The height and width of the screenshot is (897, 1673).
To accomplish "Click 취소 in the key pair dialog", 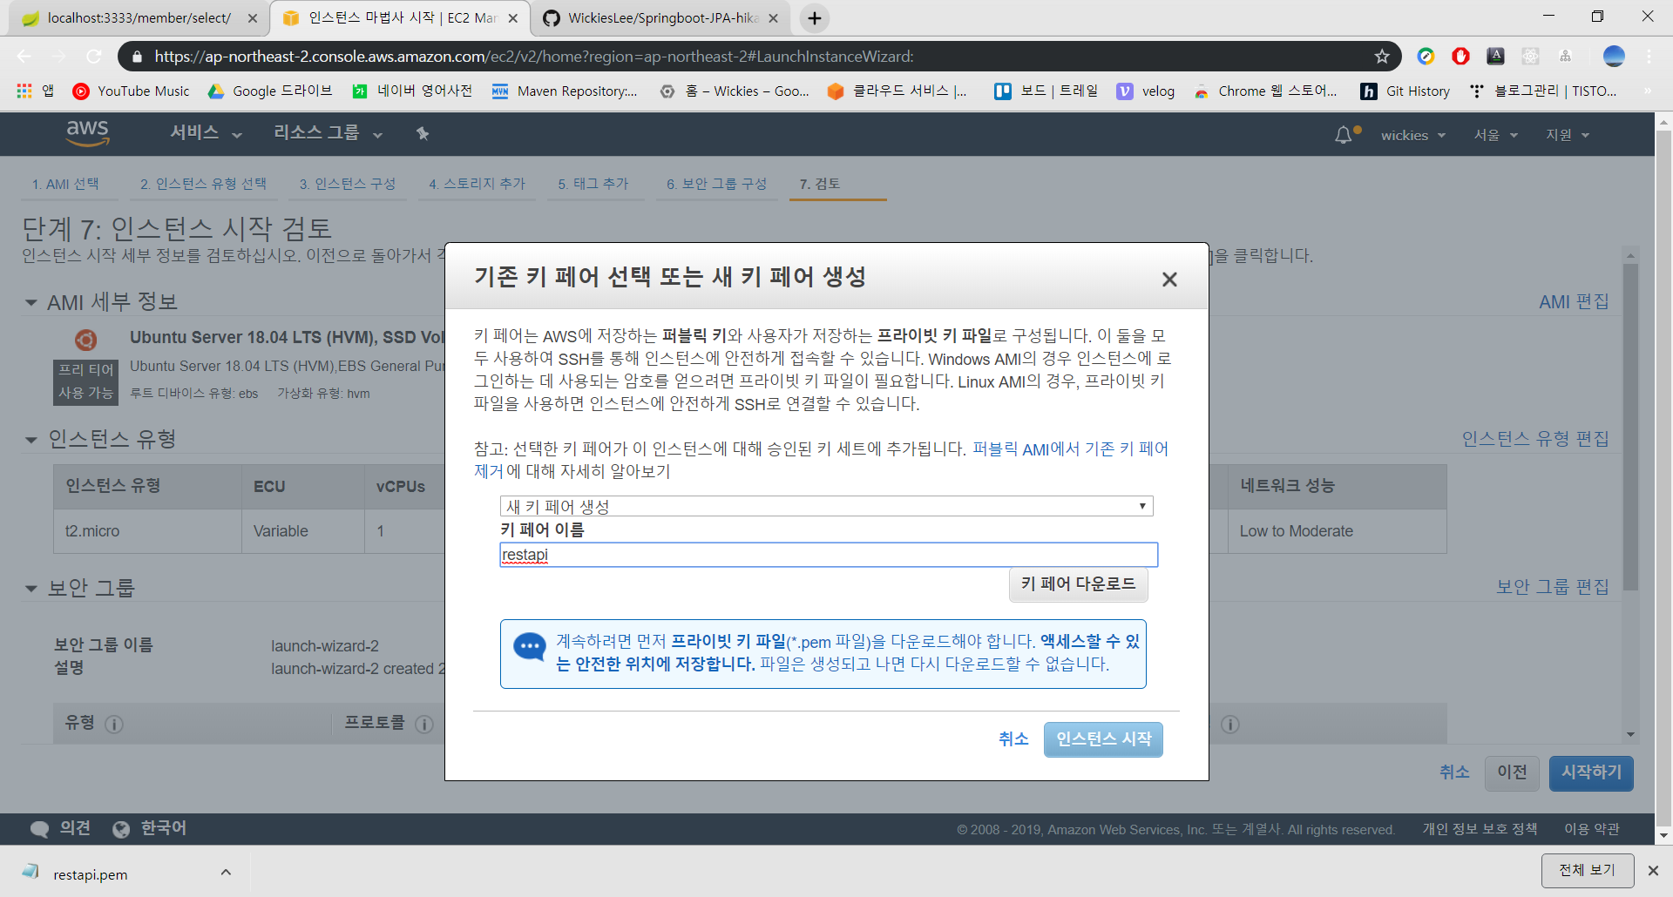I will click(1013, 739).
